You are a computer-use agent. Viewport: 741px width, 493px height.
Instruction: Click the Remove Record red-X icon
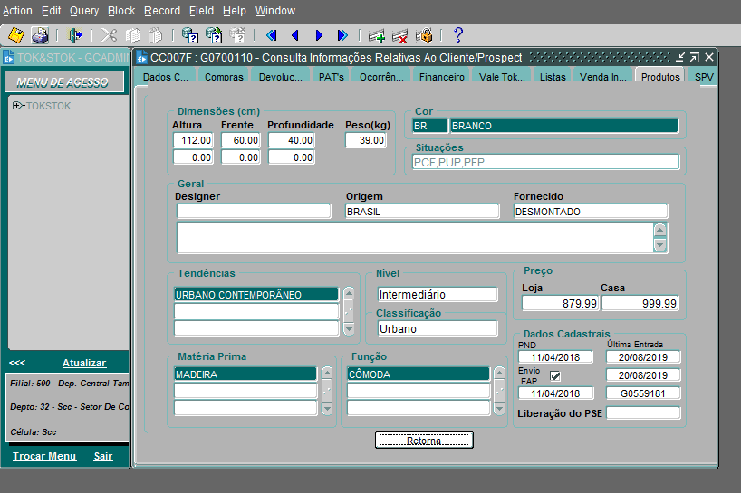pos(399,35)
